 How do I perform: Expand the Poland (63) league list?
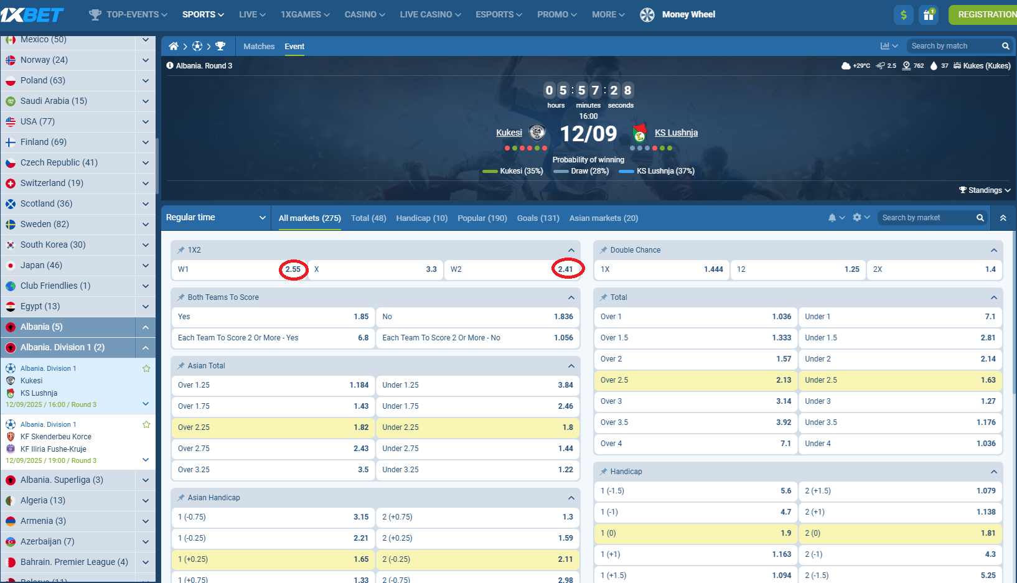pyautogui.click(x=145, y=80)
